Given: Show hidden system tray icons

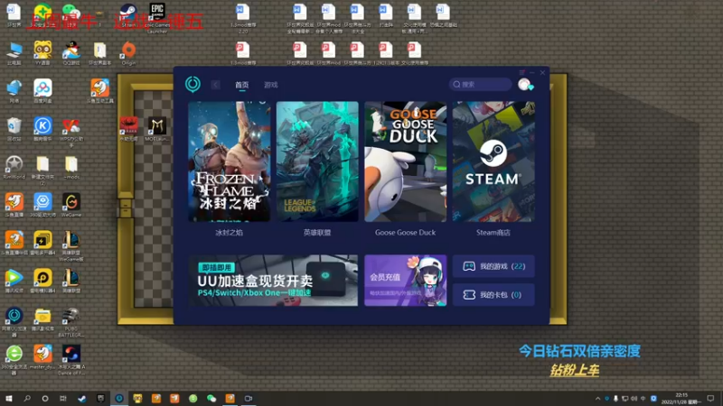Looking at the screenshot, I should click(x=597, y=399).
